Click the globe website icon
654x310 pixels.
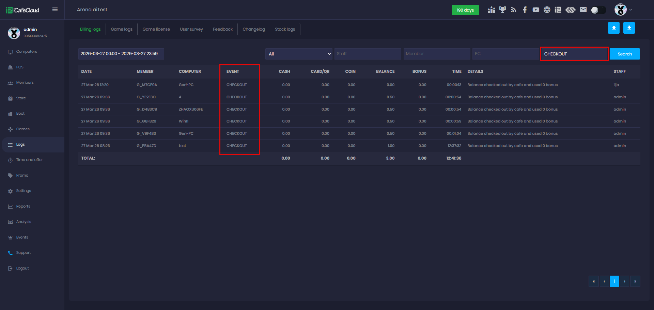tap(547, 10)
